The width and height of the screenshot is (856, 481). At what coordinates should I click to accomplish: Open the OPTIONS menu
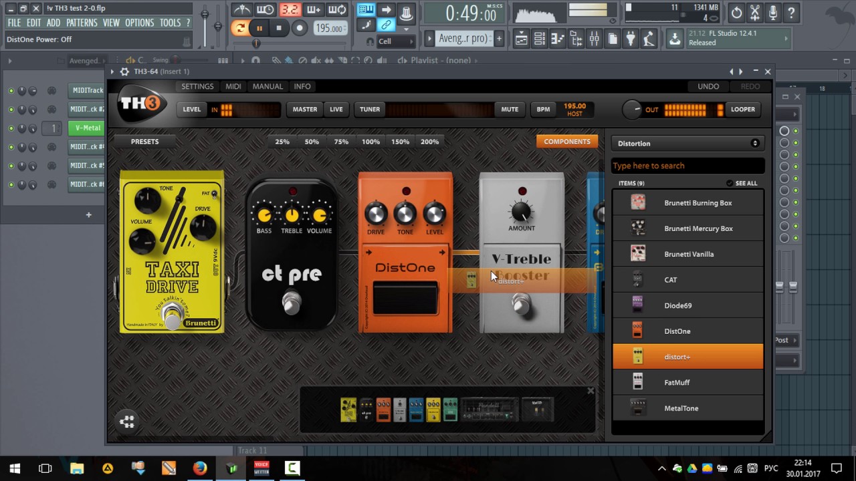[140, 23]
